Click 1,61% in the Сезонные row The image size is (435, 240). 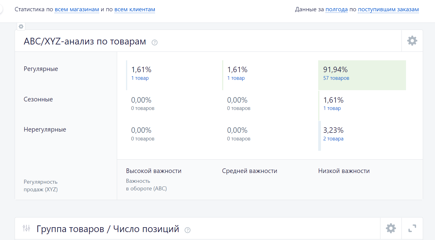(x=333, y=100)
